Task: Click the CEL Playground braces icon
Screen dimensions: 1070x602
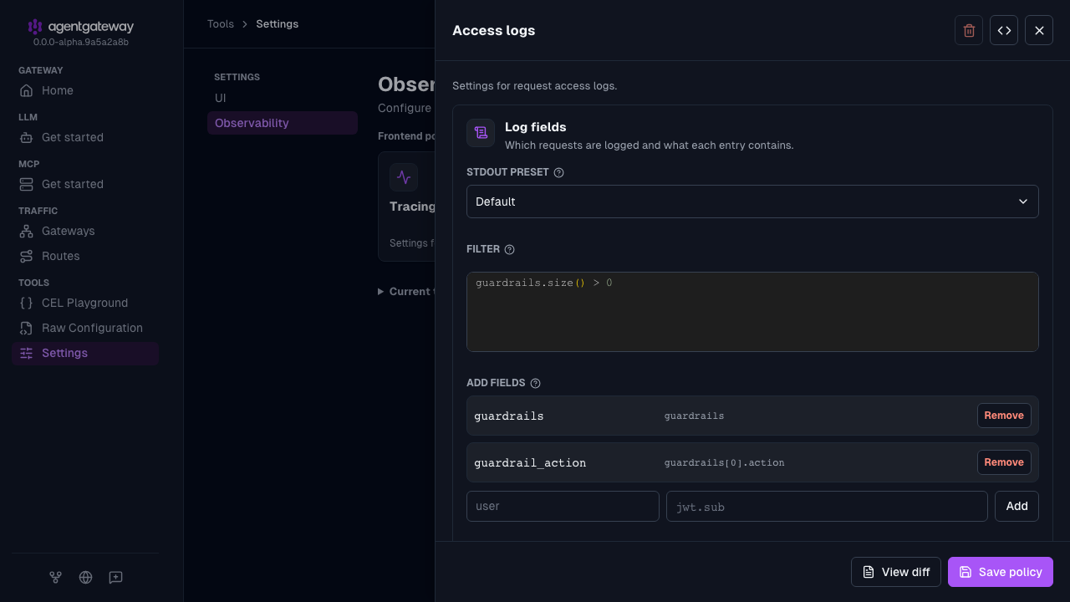Action: [x=27, y=303]
